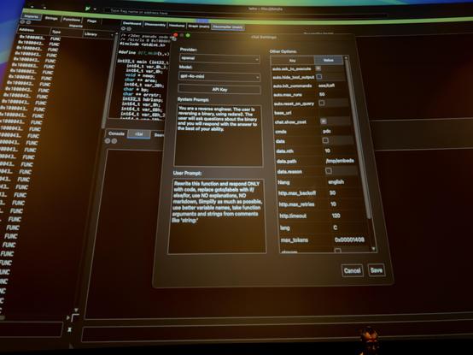Open dropdown arrow next to the run icon

point(95,9)
